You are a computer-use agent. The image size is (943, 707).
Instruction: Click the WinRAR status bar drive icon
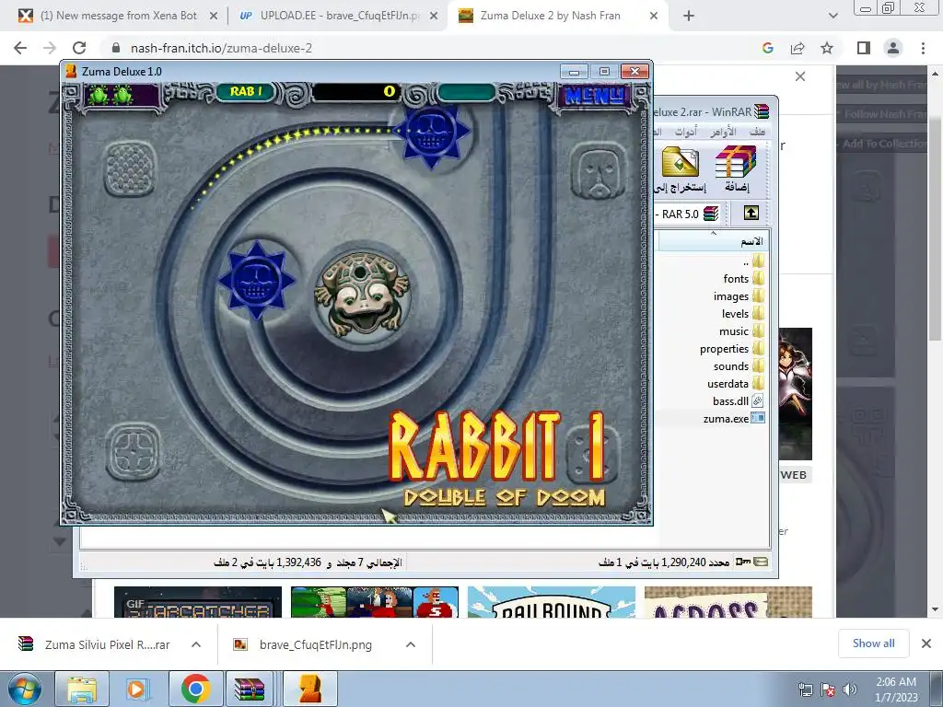click(x=762, y=562)
